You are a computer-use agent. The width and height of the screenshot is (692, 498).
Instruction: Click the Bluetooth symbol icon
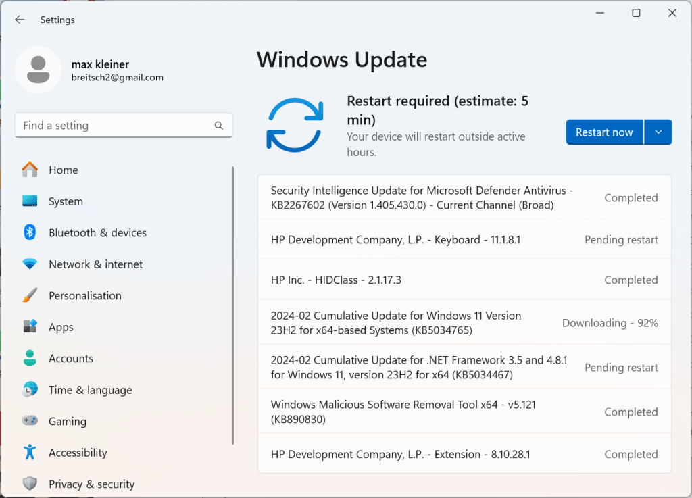click(x=30, y=232)
